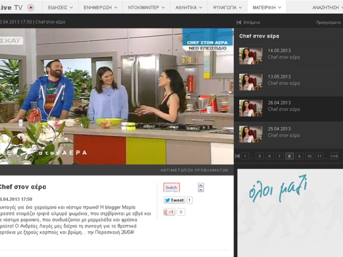
Task: Go to page 9 of episodes
Action: [299, 156]
